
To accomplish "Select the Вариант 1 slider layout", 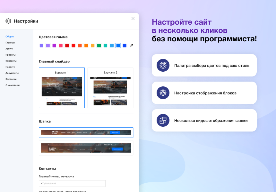I will pyautogui.click(x=62, y=88).
